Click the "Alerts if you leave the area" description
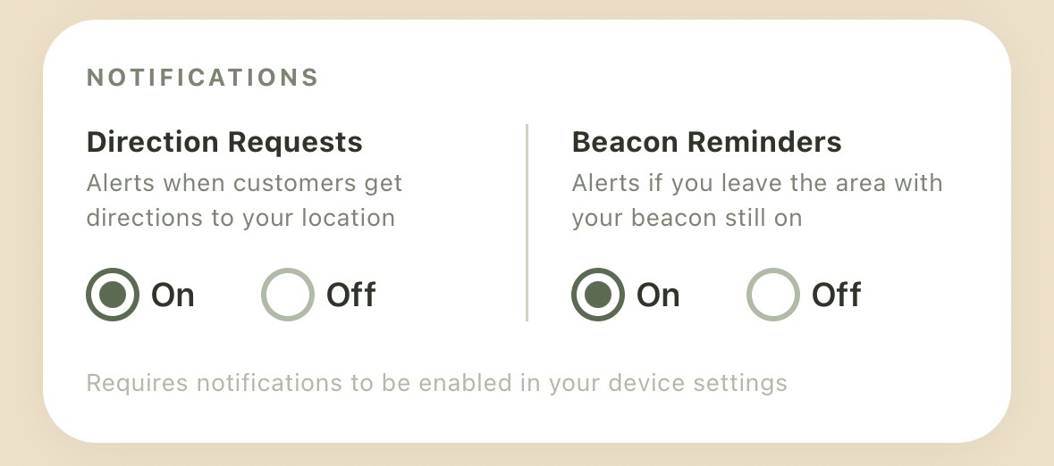This screenshot has width=1054, height=466. click(757, 200)
